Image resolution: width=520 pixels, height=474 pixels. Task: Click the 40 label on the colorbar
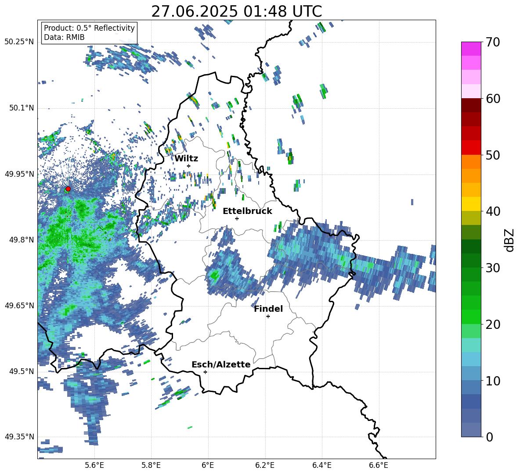(492, 211)
